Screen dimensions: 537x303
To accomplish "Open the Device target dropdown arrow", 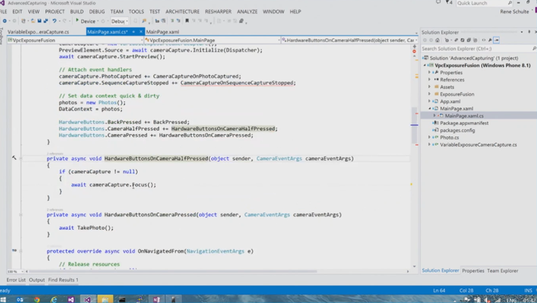I will click(x=98, y=21).
